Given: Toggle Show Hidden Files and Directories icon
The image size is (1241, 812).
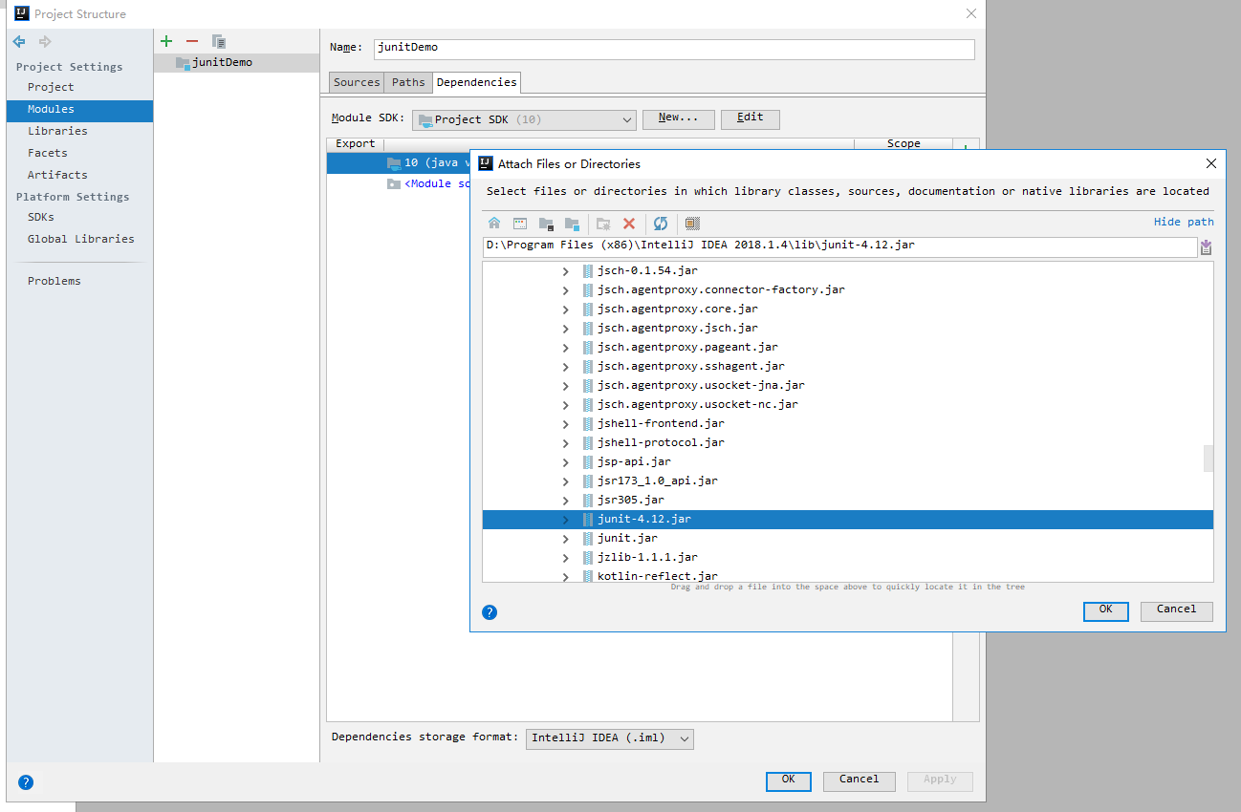Looking at the screenshot, I should (693, 224).
